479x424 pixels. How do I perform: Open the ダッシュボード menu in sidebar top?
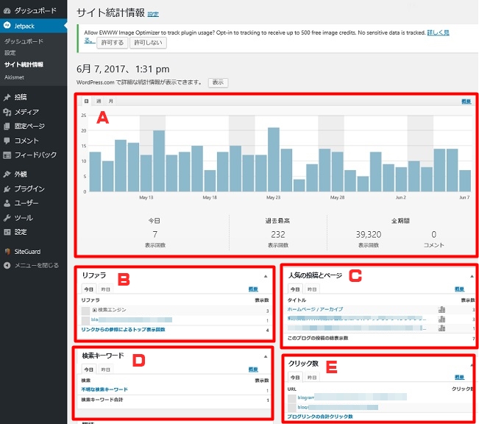34,11
